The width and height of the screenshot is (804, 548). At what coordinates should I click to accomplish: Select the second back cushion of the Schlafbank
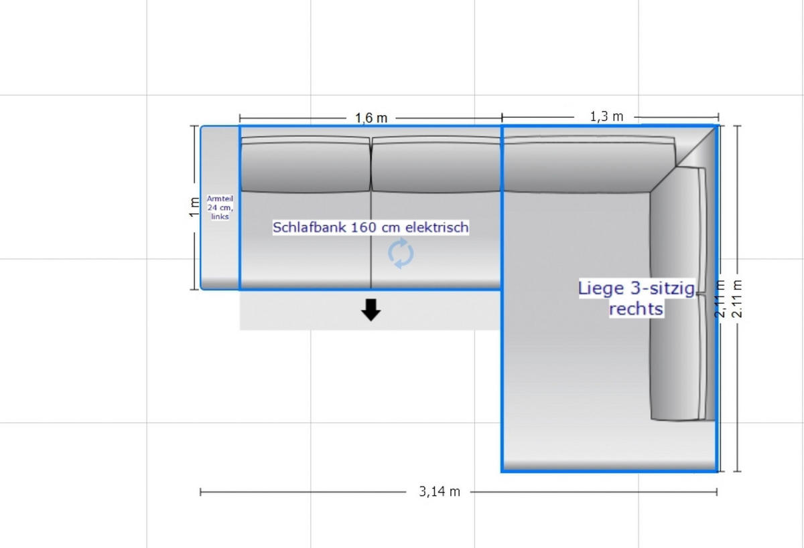436,165
